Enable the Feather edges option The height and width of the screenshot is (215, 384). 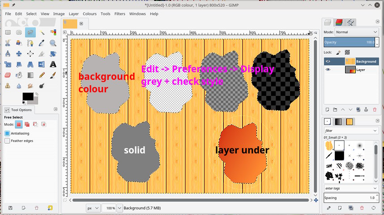(7, 141)
